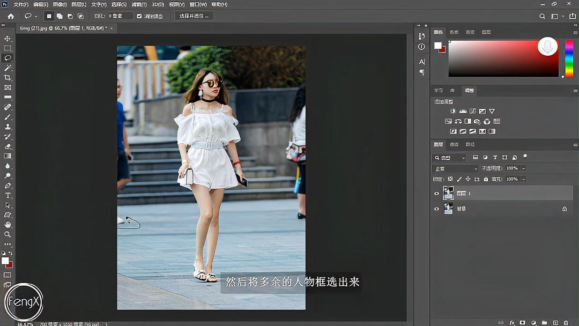The width and height of the screenshot is (579, 326).
Task: Select the Horizontal Type tool
Action: coord(8,195)
